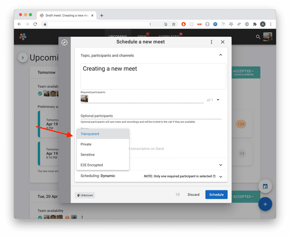Open the bottom ACCEPTED status dropdown
Viewport: 290px width, 237px height.
pyautogui.click(x=244, y=197)
